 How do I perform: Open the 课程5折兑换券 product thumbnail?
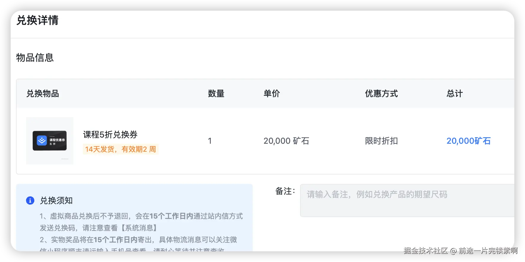[x=50, y=141]
